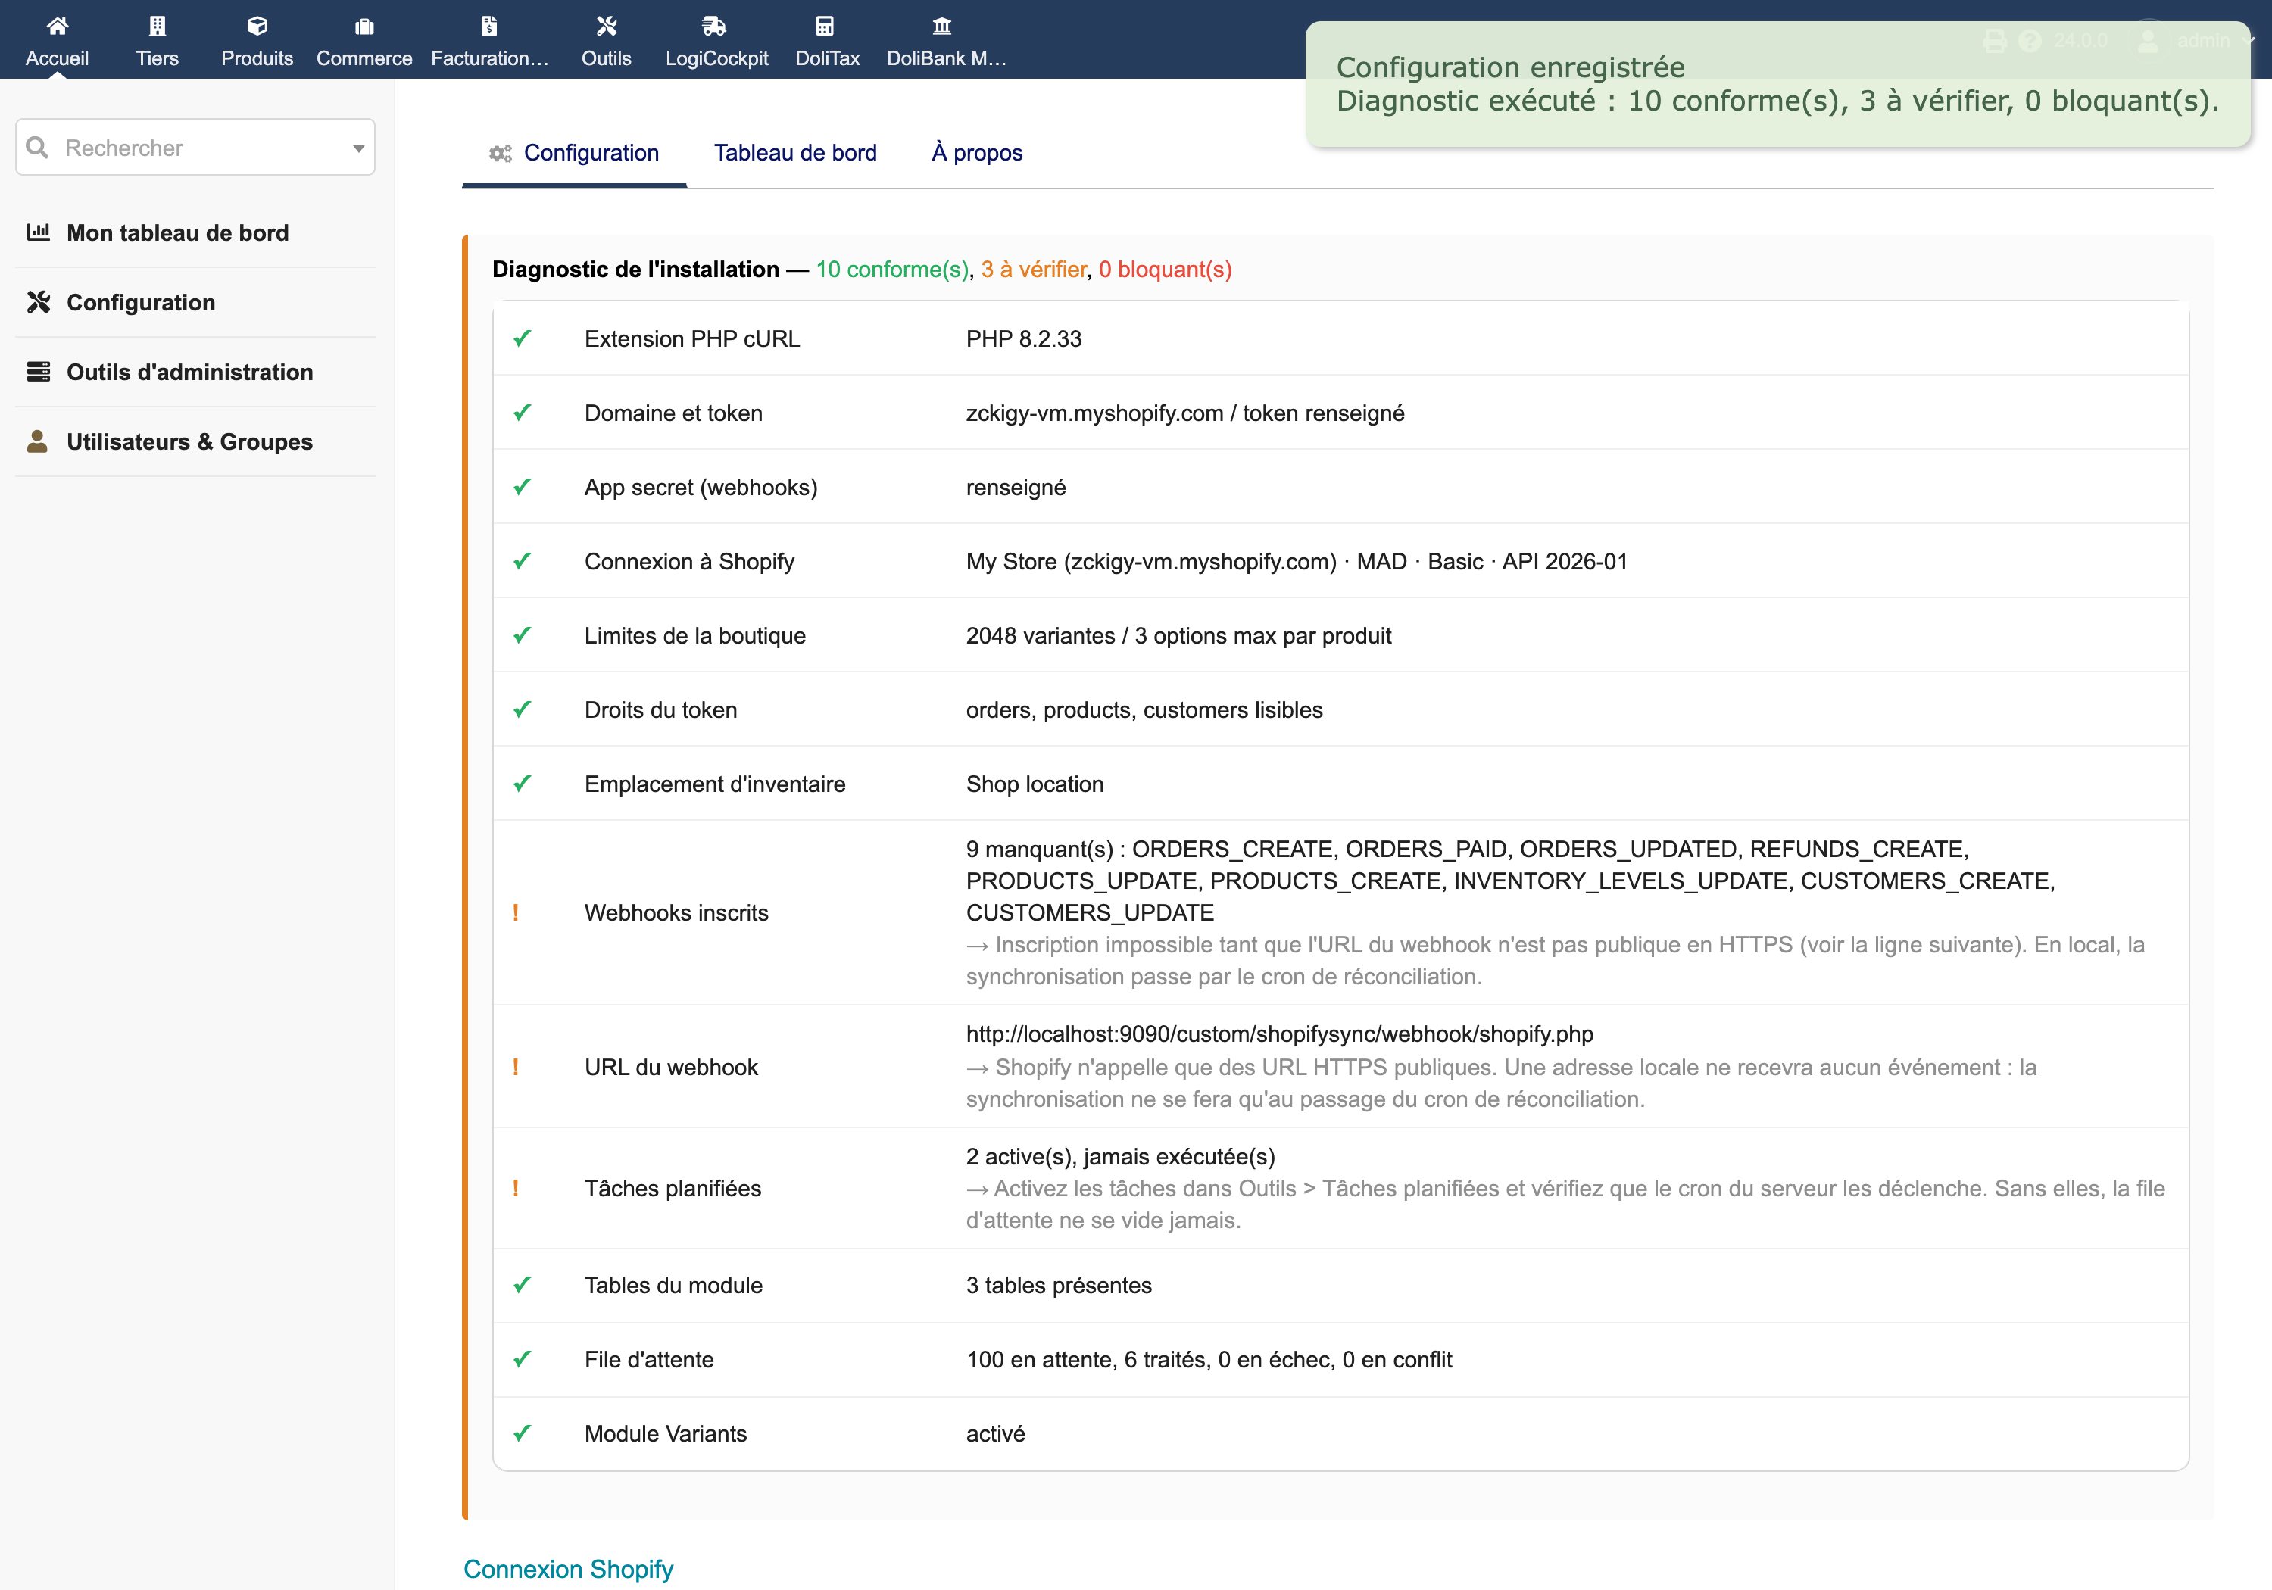Open the LogiCockpit truck icon

pyautogui.click(x=714, y=26)
